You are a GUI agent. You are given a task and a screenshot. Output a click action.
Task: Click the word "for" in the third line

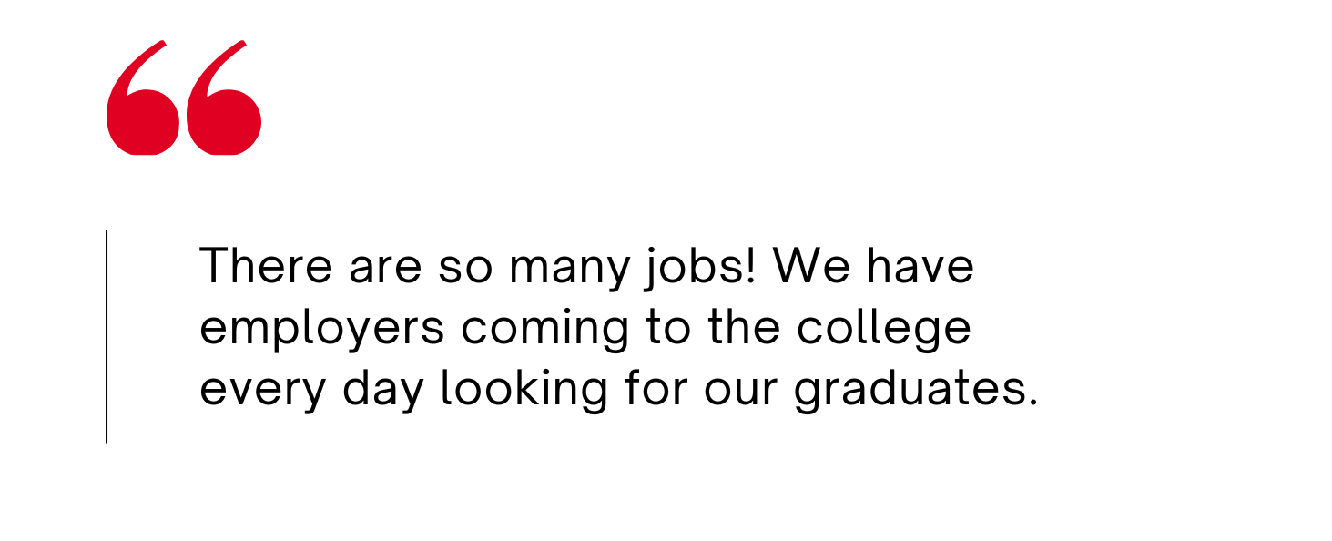pos(655,388)
